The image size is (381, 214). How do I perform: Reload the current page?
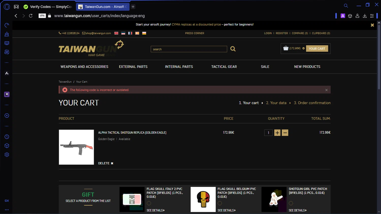pos(31,16)
